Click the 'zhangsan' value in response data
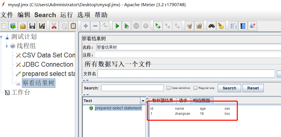The width and height of the screenshot is (281, 137). click(182, 114)
